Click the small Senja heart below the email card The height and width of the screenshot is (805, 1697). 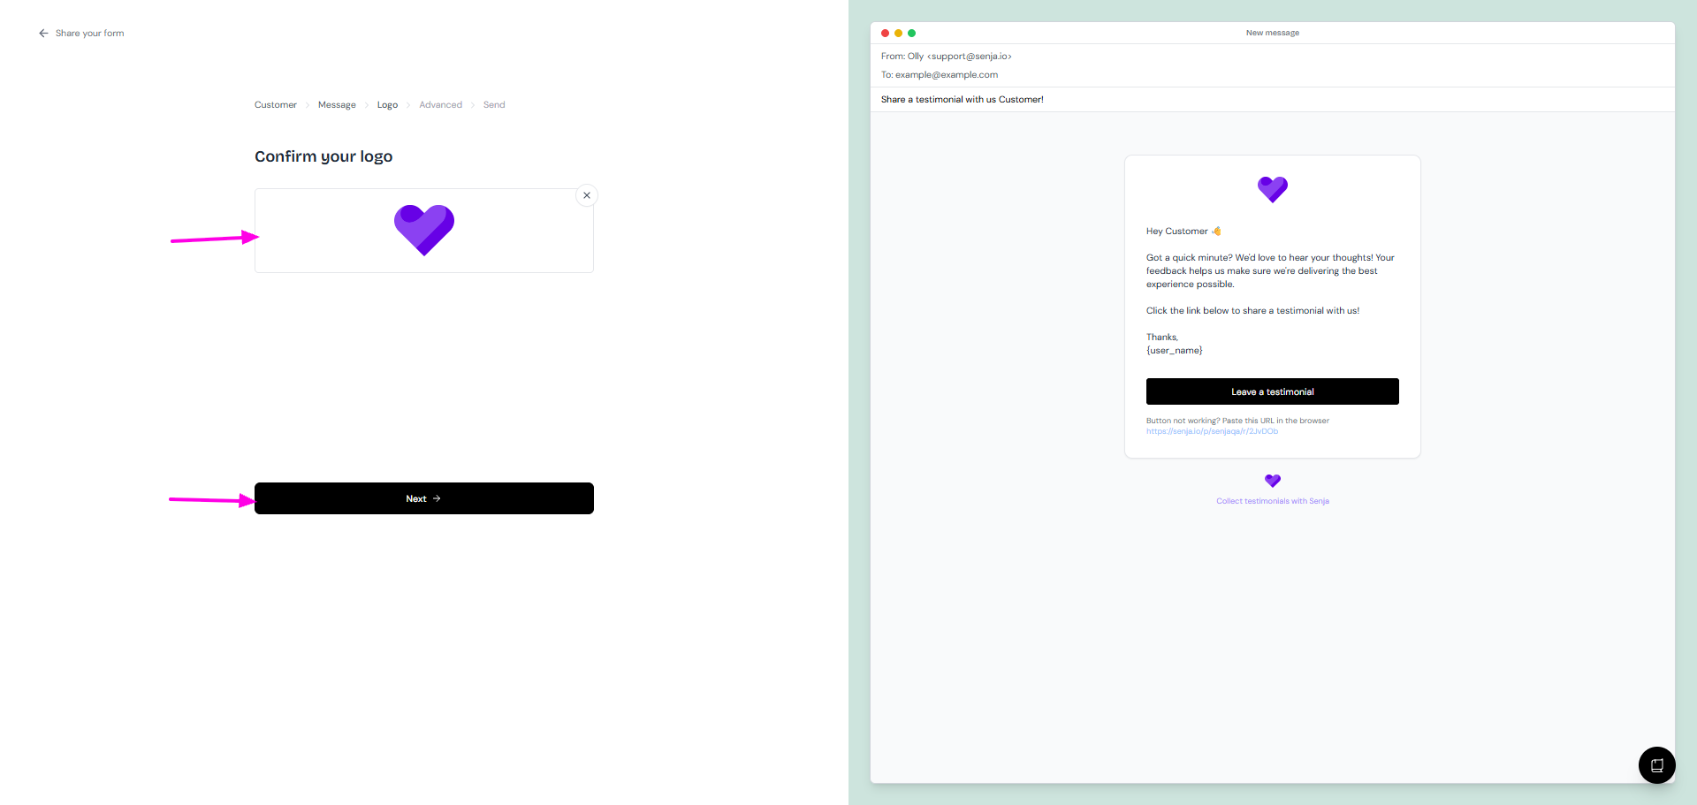coord(1273,481)
